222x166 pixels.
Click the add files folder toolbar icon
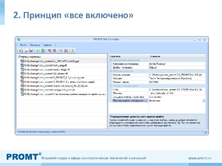(x=21, y=50)
